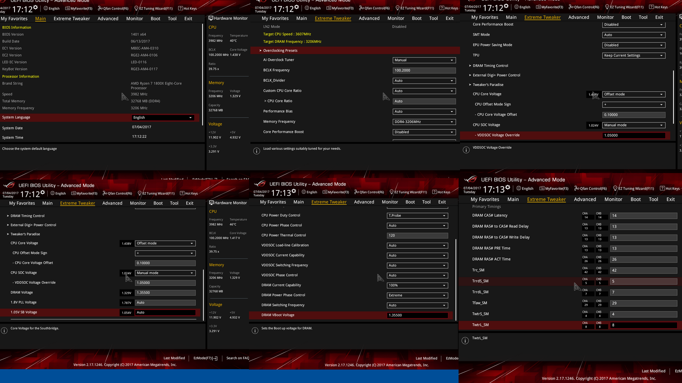Click ROG logo on CPU Power Duty screen

pyautogui.click(x=260, y=184)
